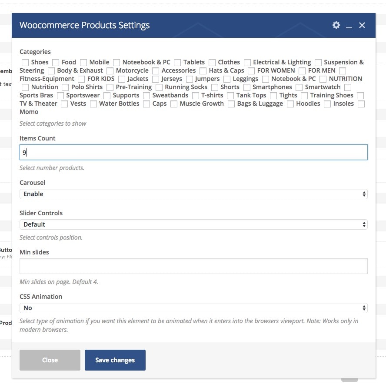The height and width of the screenshot is (391, 386).
Task: Tick the Hoodies category checkbox
Action: [x=290, y=104]
